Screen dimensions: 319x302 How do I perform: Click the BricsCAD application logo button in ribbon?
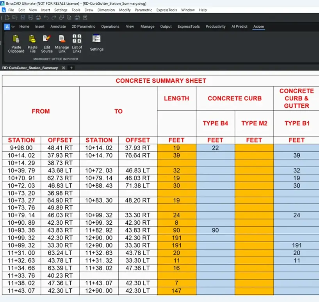7,27
